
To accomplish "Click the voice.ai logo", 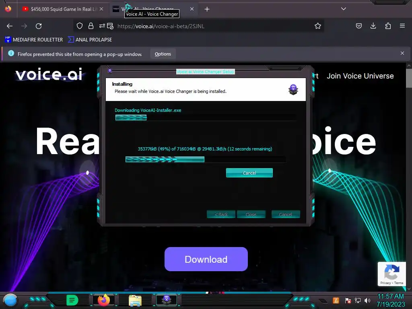I will 49,74.
